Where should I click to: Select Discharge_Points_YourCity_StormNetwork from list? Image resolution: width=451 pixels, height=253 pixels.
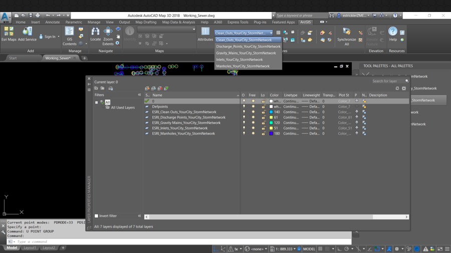pos(248,46)
